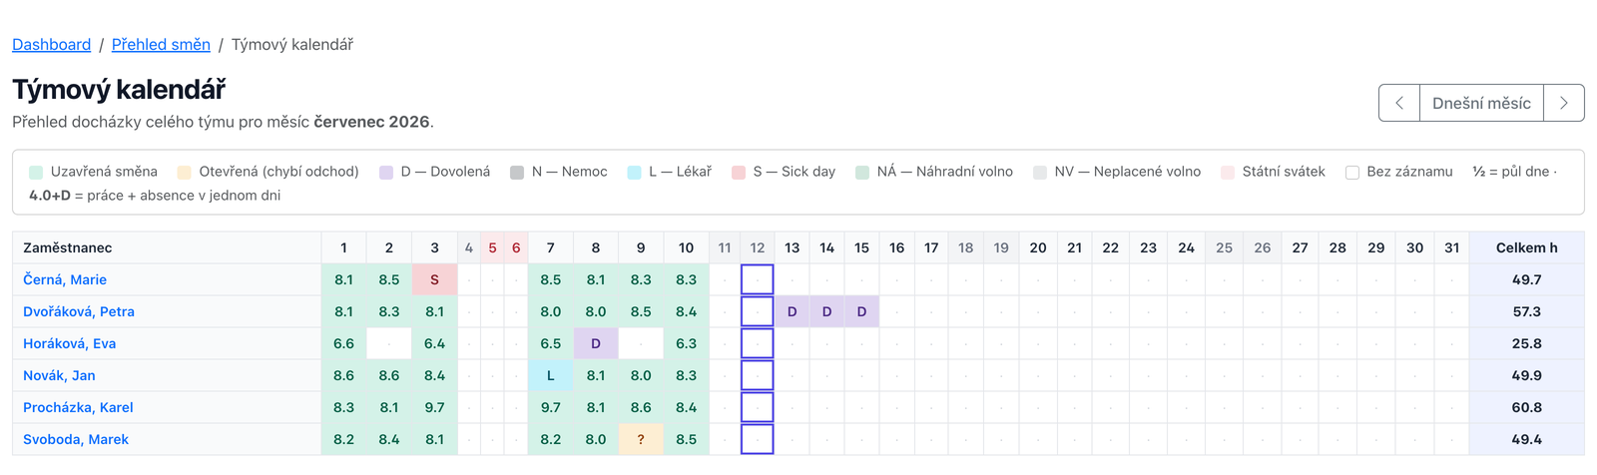Screen dimensions: 1597x475
Task: Click the NV — Neplacené volno legend swatch
Action: click(1040, 172)
